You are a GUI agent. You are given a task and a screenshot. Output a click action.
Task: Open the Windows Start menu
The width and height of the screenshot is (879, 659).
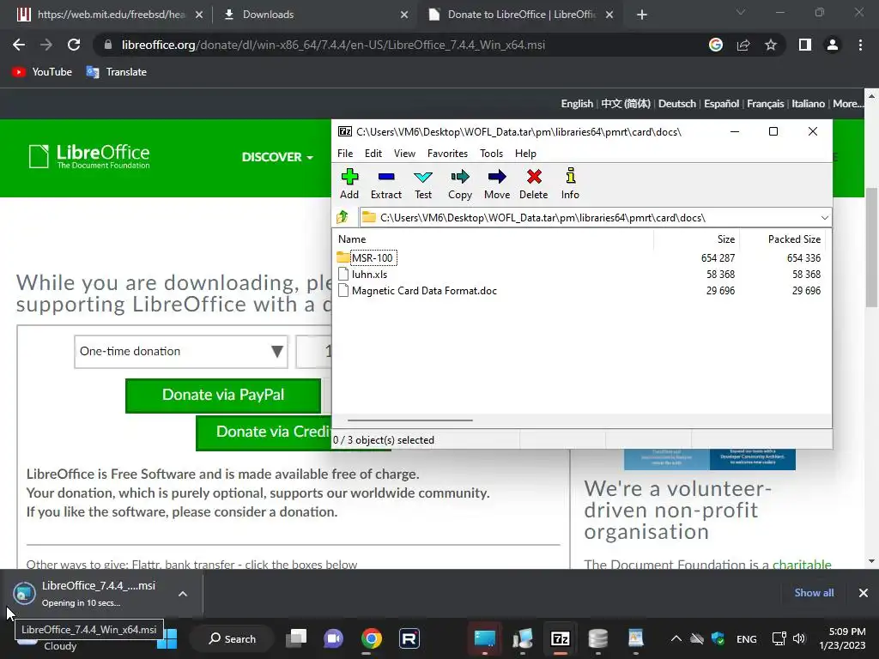tap(167, 638)
